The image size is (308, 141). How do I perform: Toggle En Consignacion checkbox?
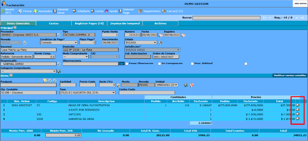click(x=159, y=64)
